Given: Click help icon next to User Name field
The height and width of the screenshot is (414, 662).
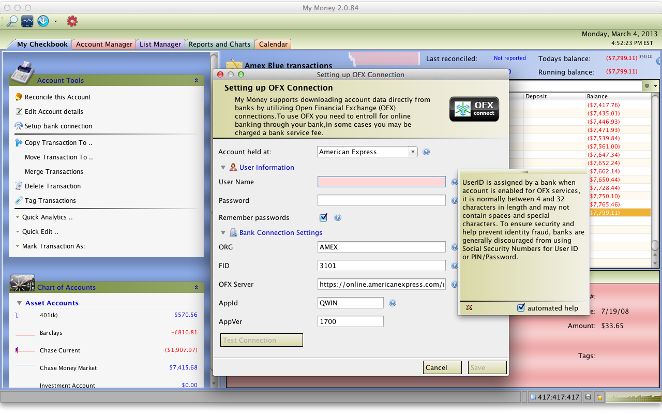Looking at the screenshot, I should click(x=454, y=182).
